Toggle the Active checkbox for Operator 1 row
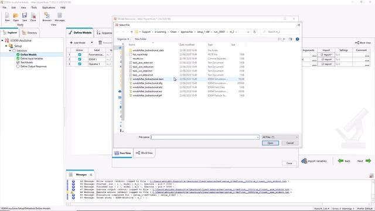 [x=80, y=64]
